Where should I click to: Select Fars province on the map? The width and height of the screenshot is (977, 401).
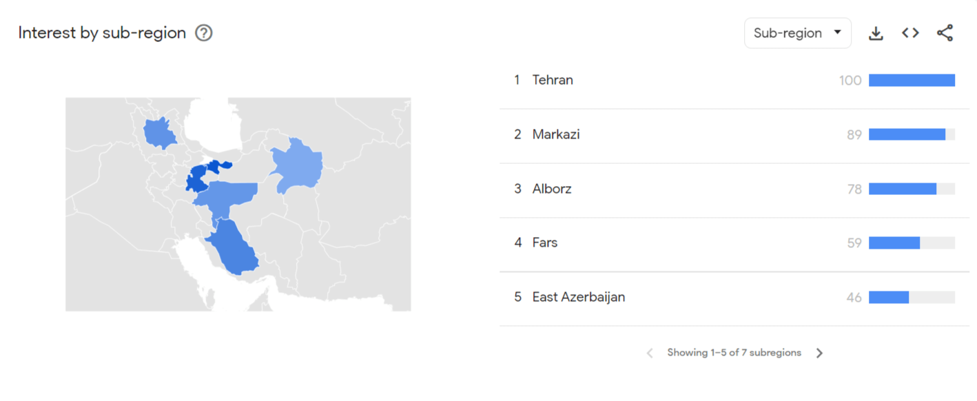[x=232, y=248]
